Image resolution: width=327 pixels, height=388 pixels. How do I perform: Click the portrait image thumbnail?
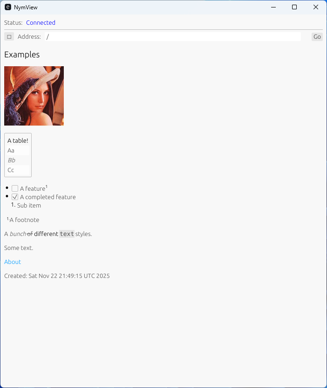tap(34, 96)
